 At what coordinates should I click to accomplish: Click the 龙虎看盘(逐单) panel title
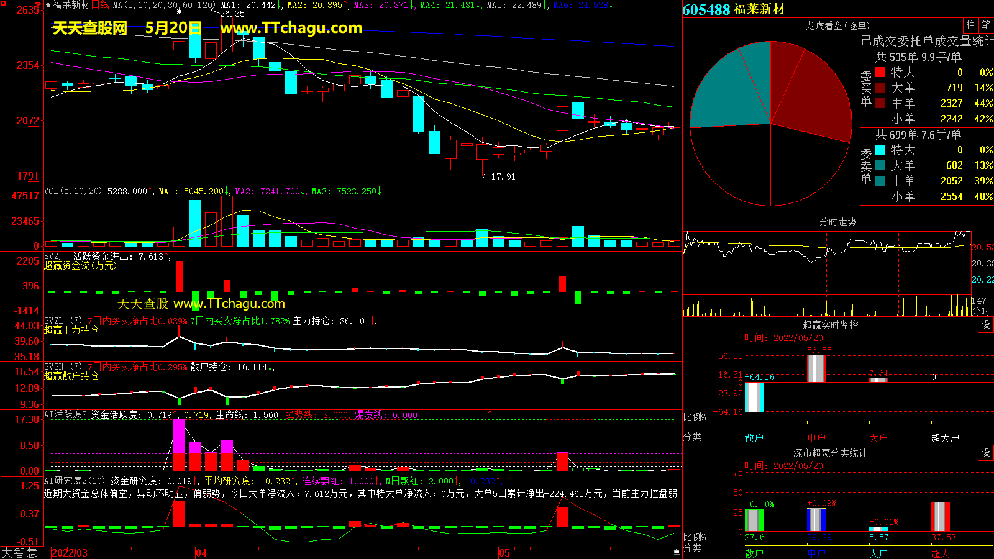[837, 25]
